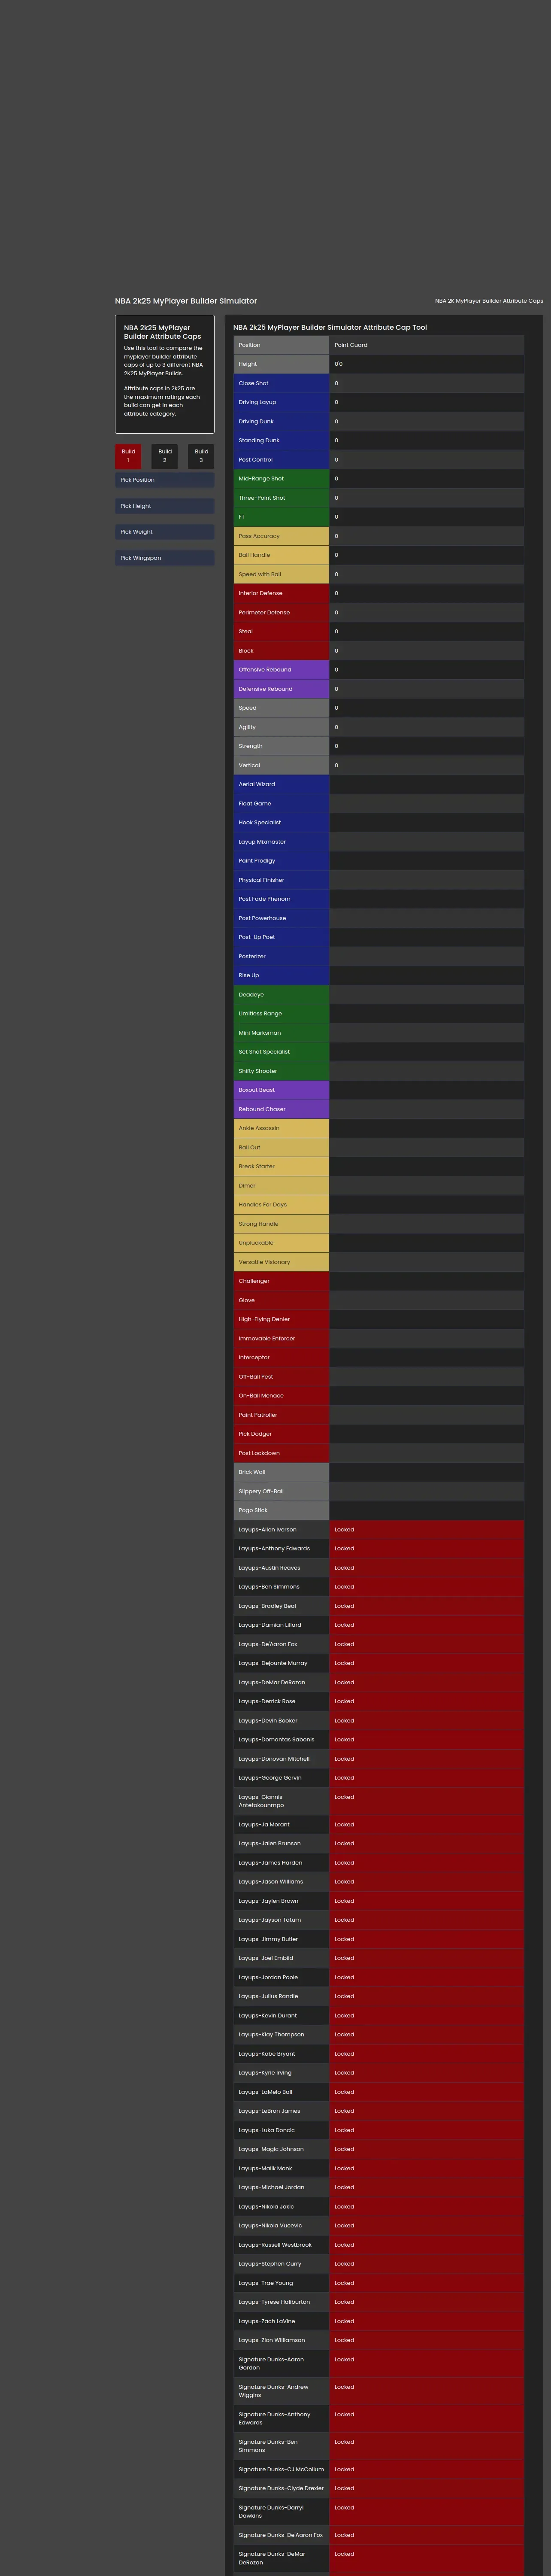Select the Shifty Shooter badge row

pos(379,1071)
